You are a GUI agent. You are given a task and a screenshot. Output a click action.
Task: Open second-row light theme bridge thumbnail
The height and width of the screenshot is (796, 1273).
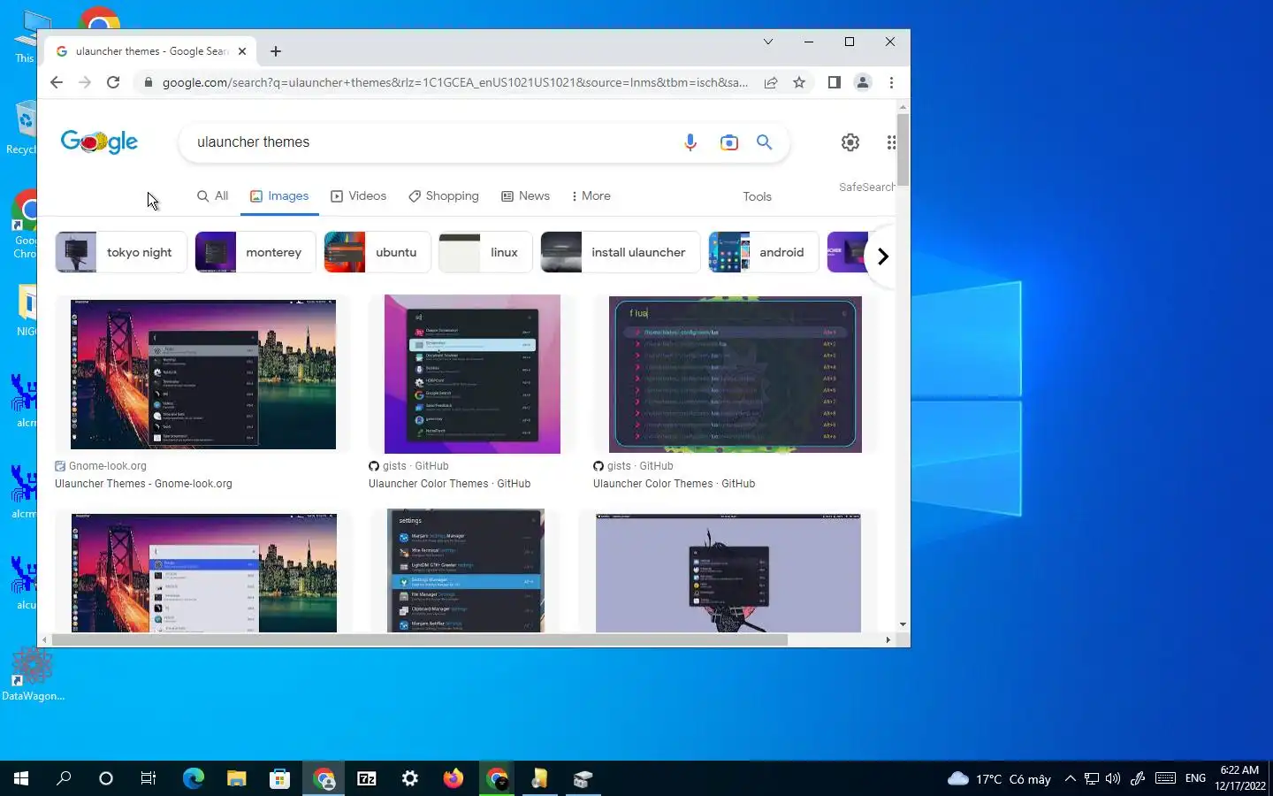pos(203,572)
